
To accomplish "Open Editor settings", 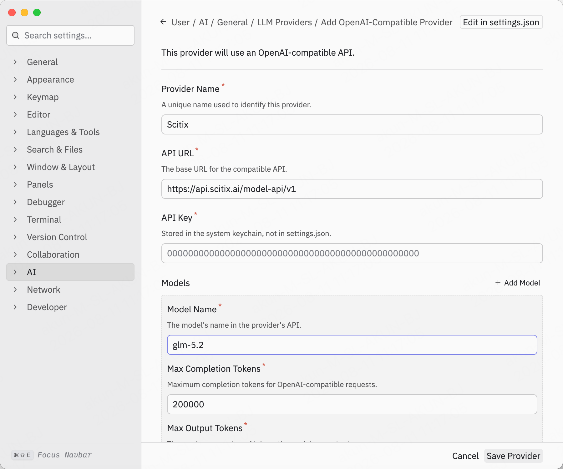I will coord(70,114).
